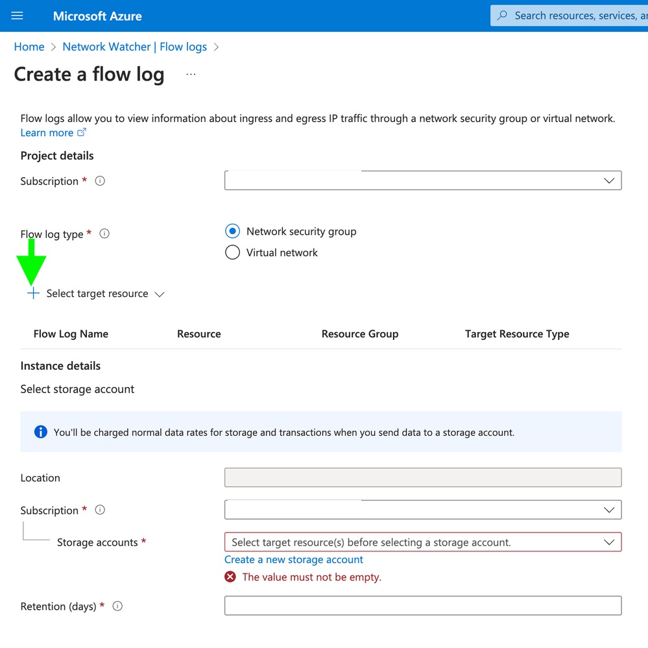Click the Create a flow log title
648x648 pixels.
pyautogui.click(x=90, y=75)
